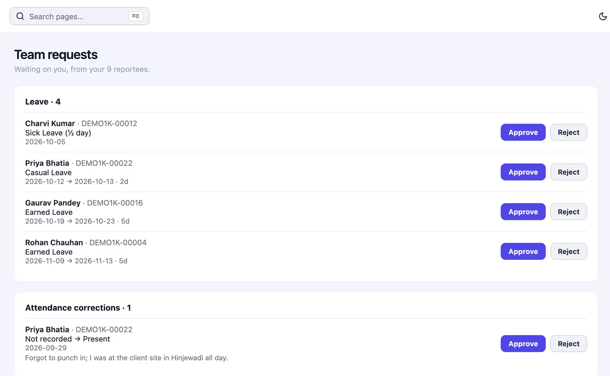Reject Priya Bhatia's casual leave
This screenshot has height=376, width=610.
click(x=568, y=172)
